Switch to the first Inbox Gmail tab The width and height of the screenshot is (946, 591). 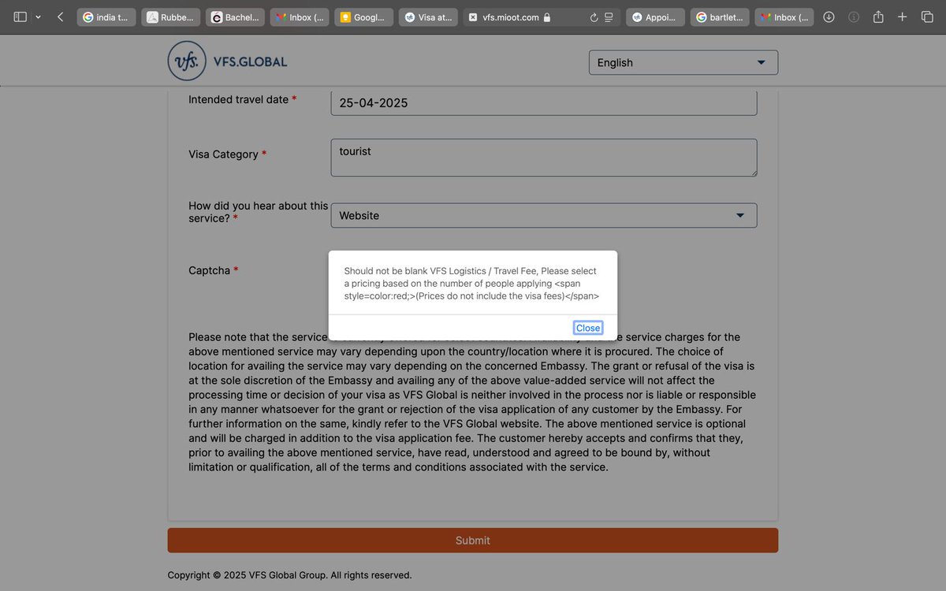point(299,17)
